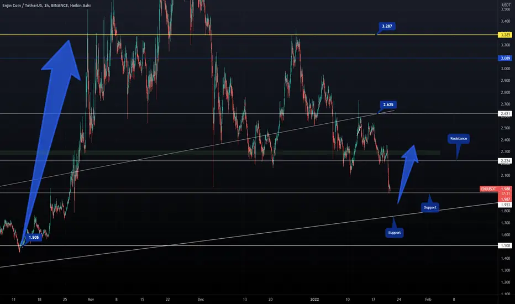The image size is (515, 304).
Task: Select the Resistance callout label
Action: point(459,139)
